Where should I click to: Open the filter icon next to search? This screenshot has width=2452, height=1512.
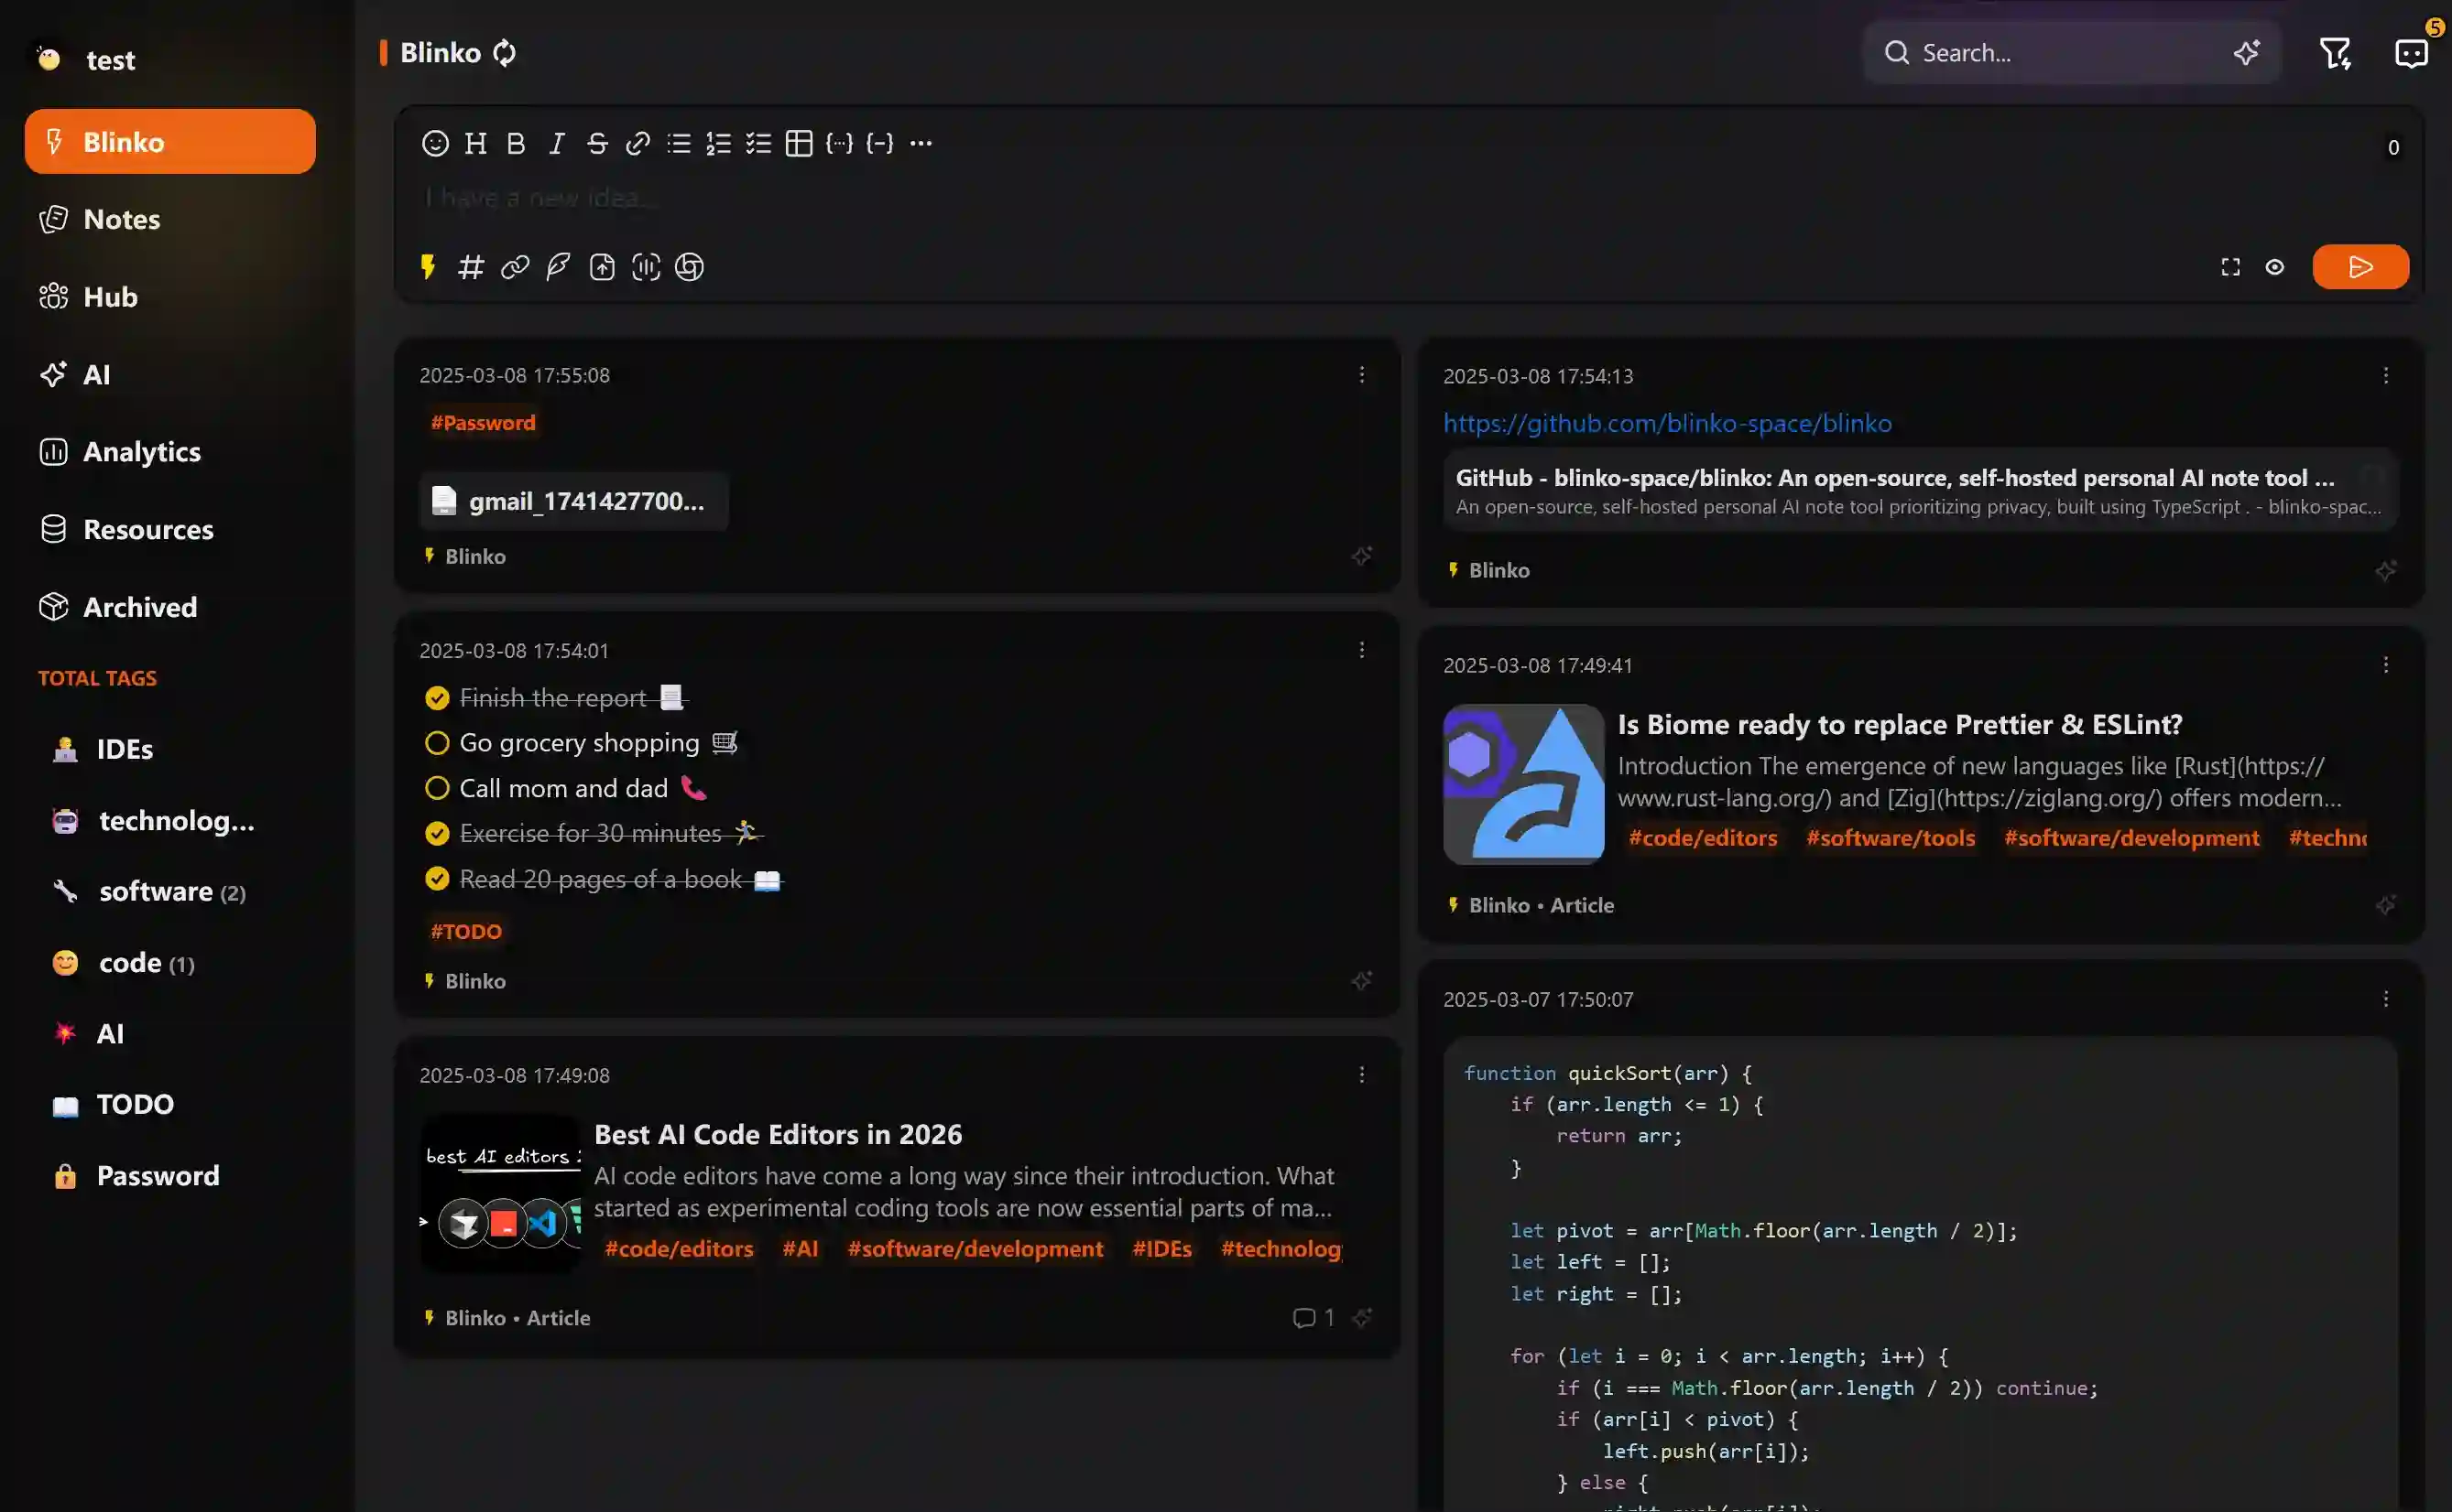coord(2335,53)
